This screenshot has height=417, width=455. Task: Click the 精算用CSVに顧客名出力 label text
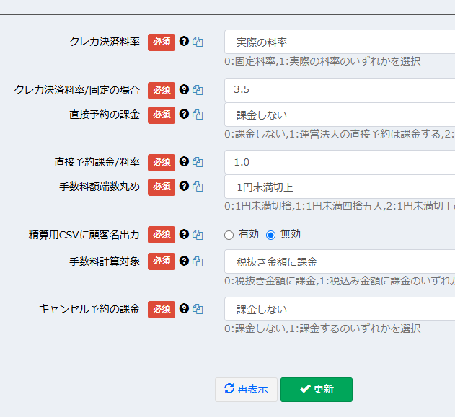(x=84, y=235)
